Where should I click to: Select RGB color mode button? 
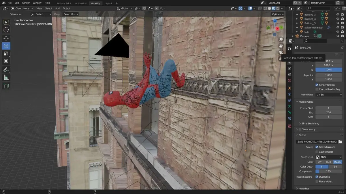[329, 162]
